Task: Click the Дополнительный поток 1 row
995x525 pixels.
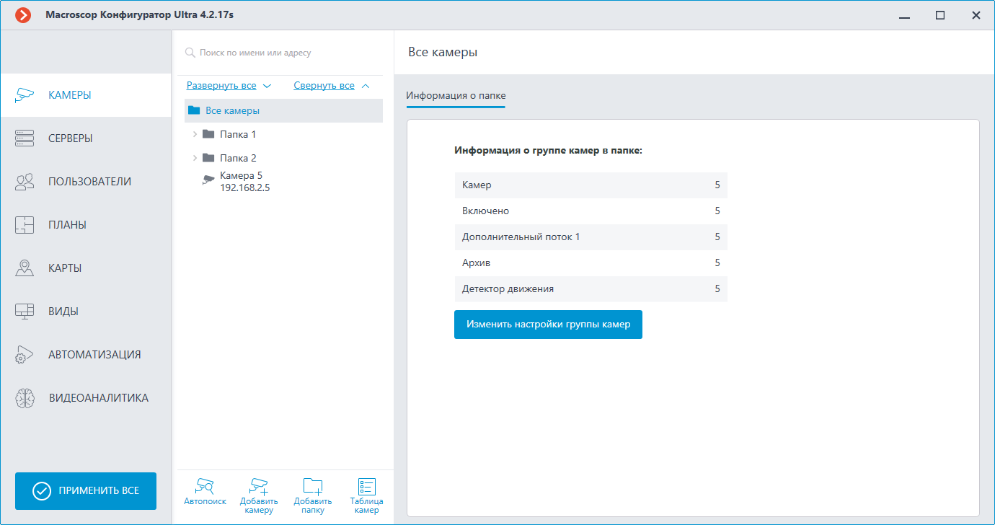Action: (591, 237)
